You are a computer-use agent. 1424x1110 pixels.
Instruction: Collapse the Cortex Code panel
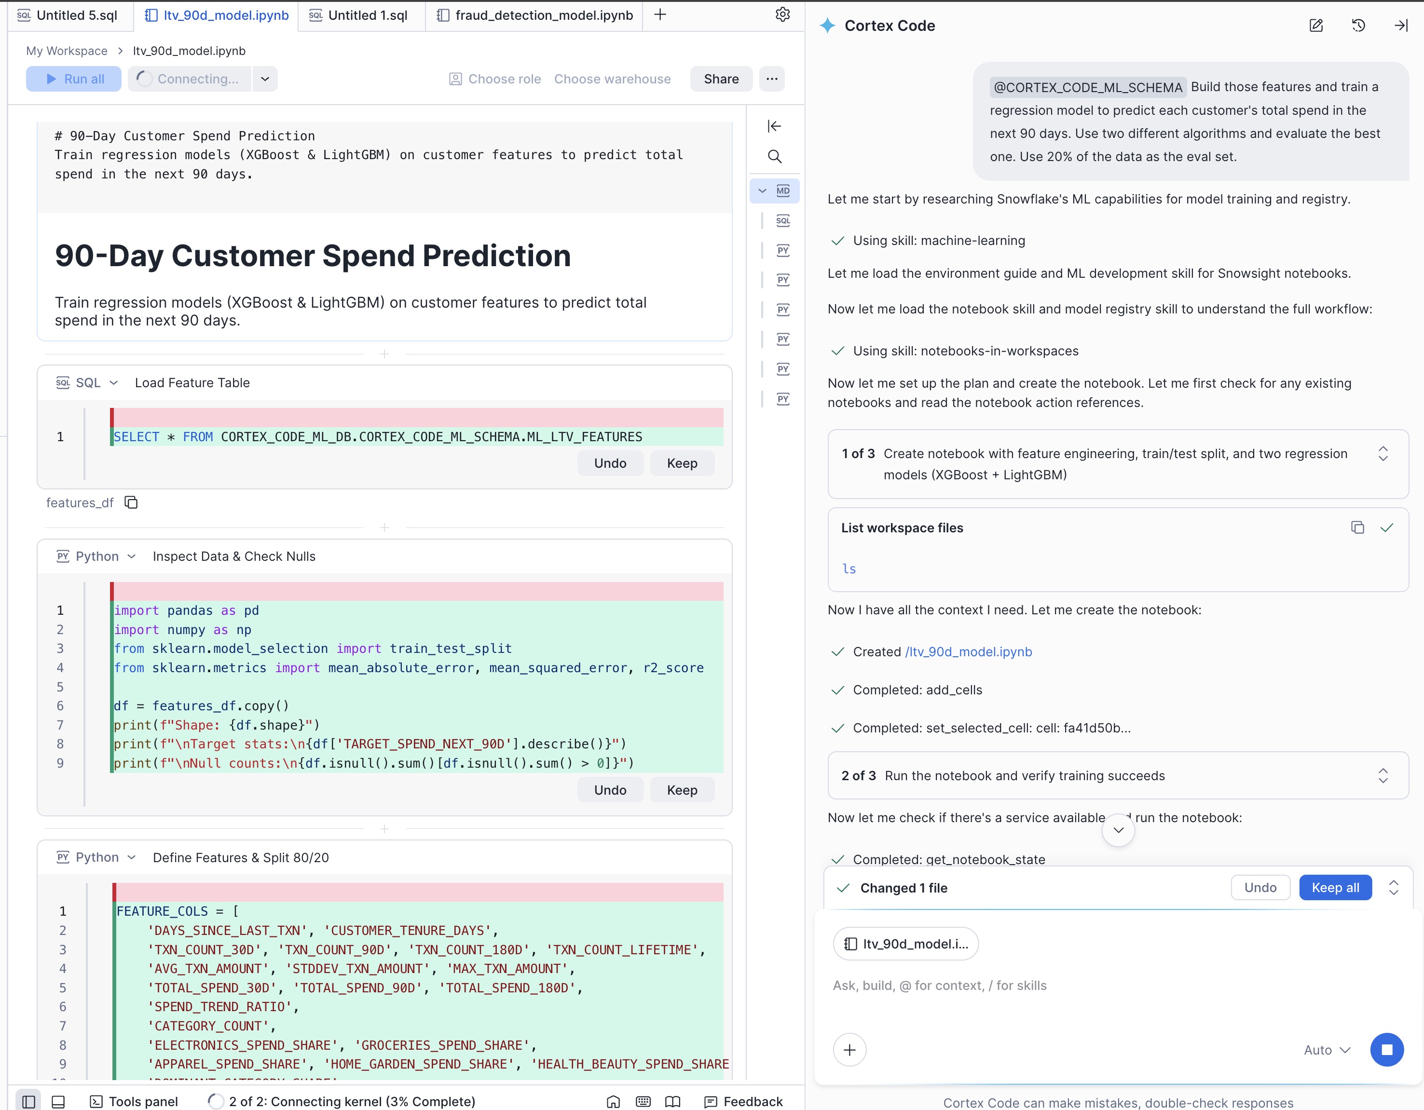point(1400,26)
